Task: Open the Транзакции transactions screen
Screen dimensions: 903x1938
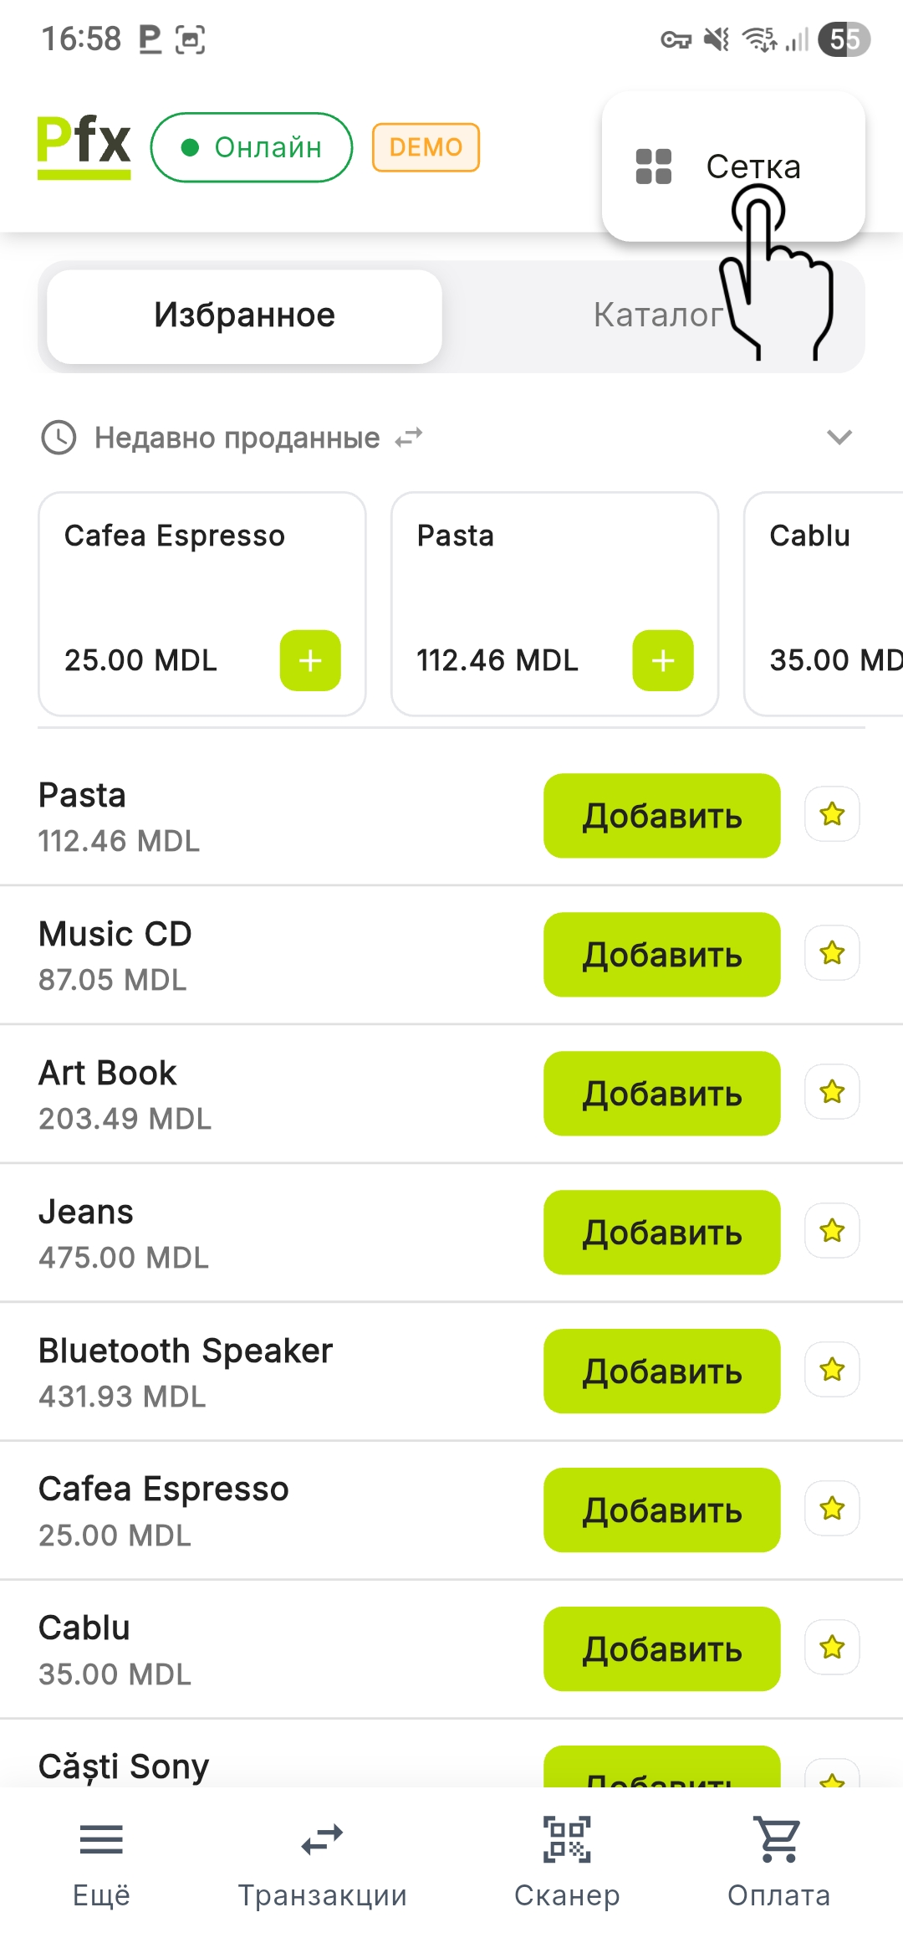Action: click(x=322, y=1860)
